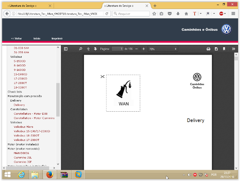Open the PDF find magnifier
This screenshot has height=181, width=240.
click(x=81, y=49)
